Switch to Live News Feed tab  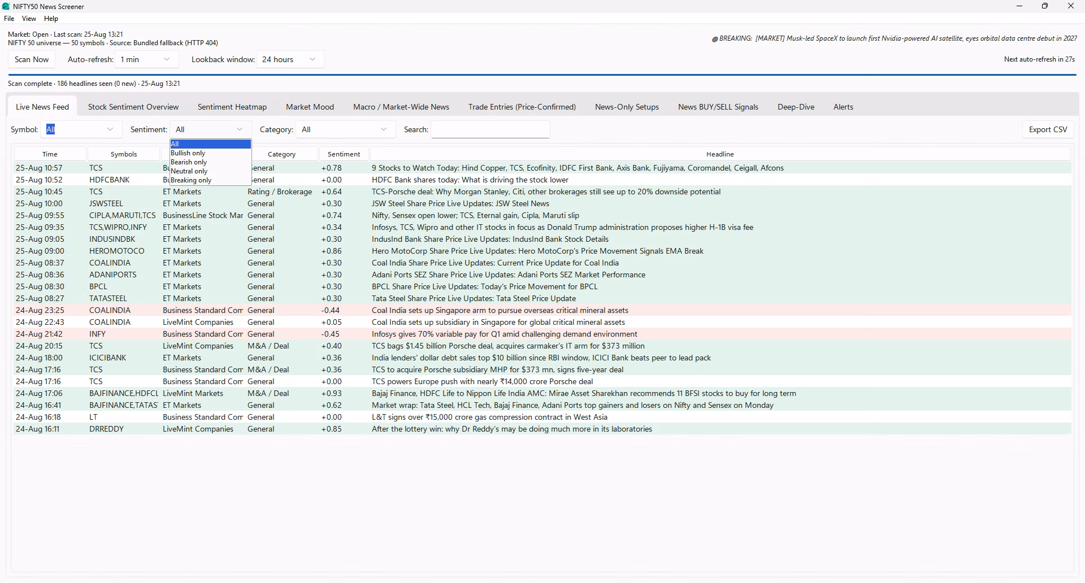click(42, 107)
